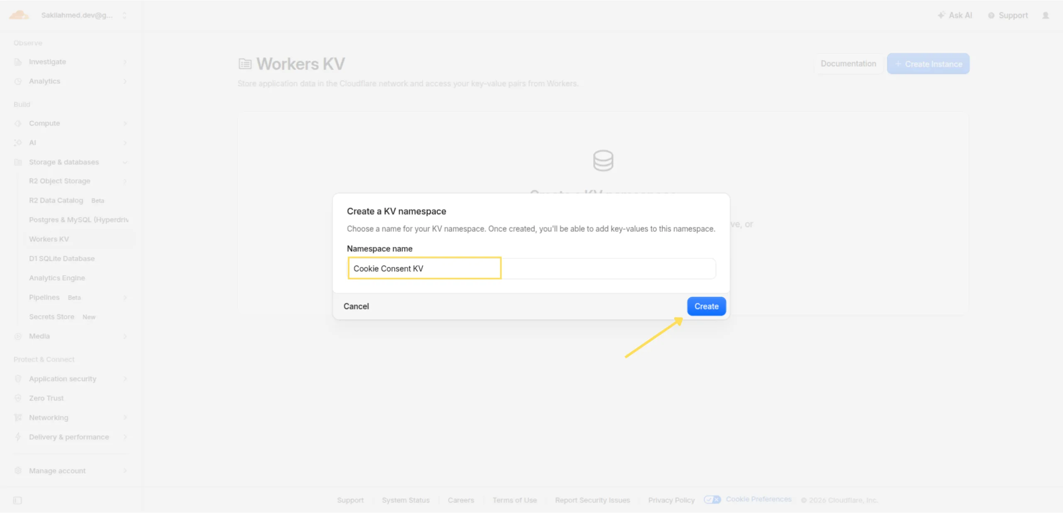Click the Documentation button
1063x513 pixels.
[x=848, y=64]
